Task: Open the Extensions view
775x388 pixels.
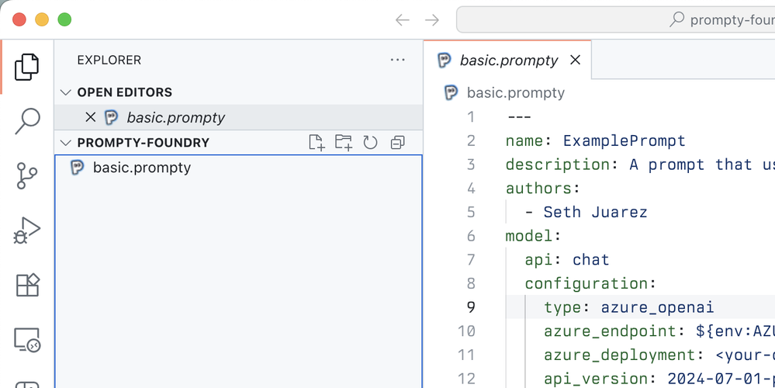Action: (26, 286)
